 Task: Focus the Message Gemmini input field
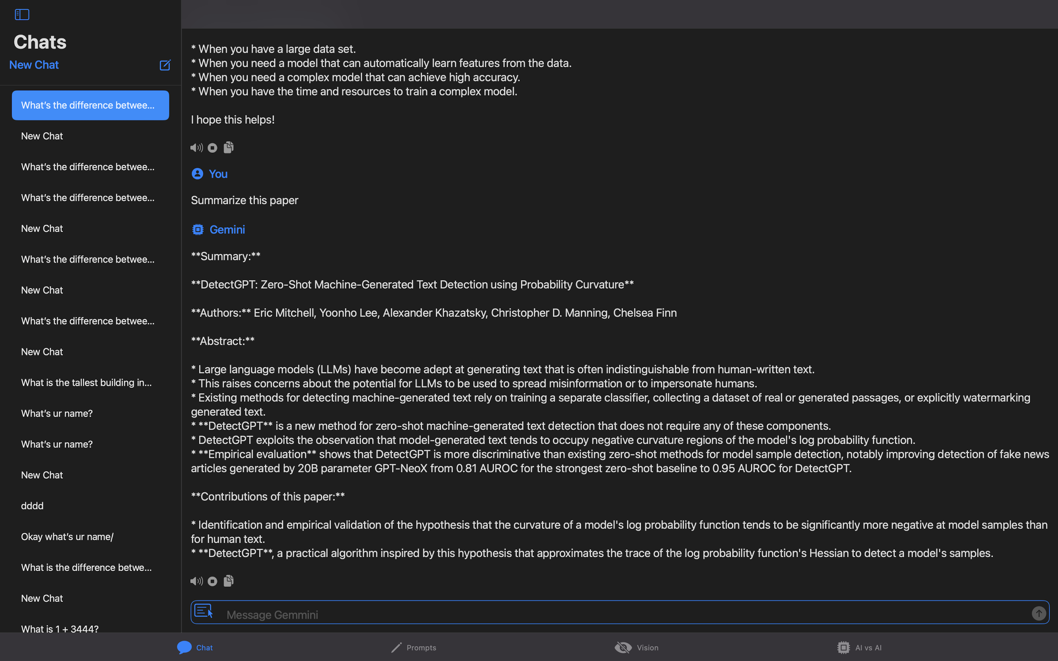coord(612,615)
